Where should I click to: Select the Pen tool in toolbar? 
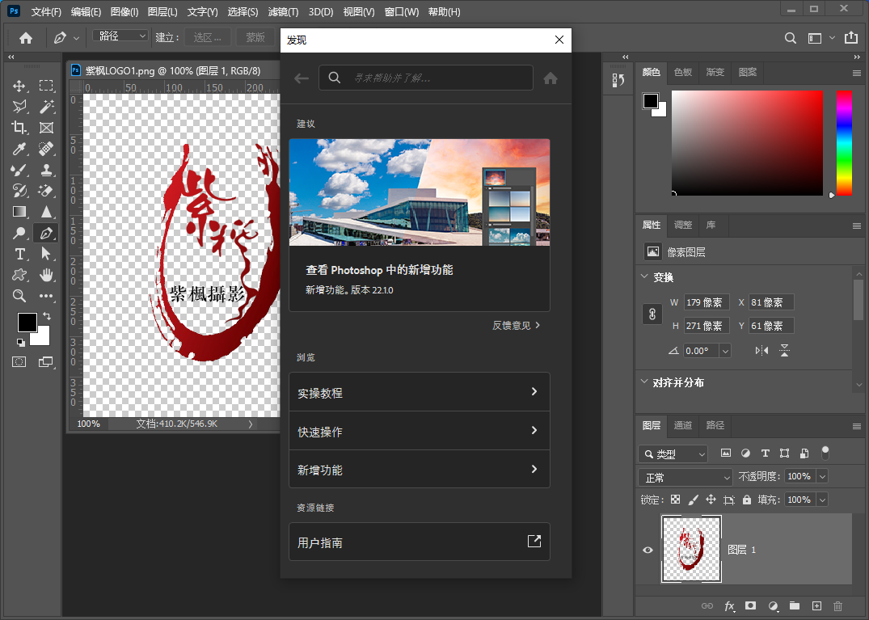pos(47,234)
